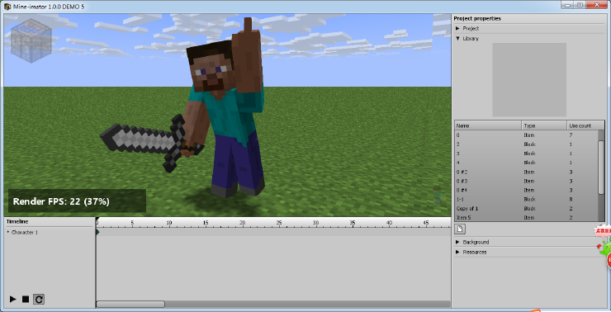
Task: Click the Mine-imator title bar icon
Action: [x=7, y=7]
